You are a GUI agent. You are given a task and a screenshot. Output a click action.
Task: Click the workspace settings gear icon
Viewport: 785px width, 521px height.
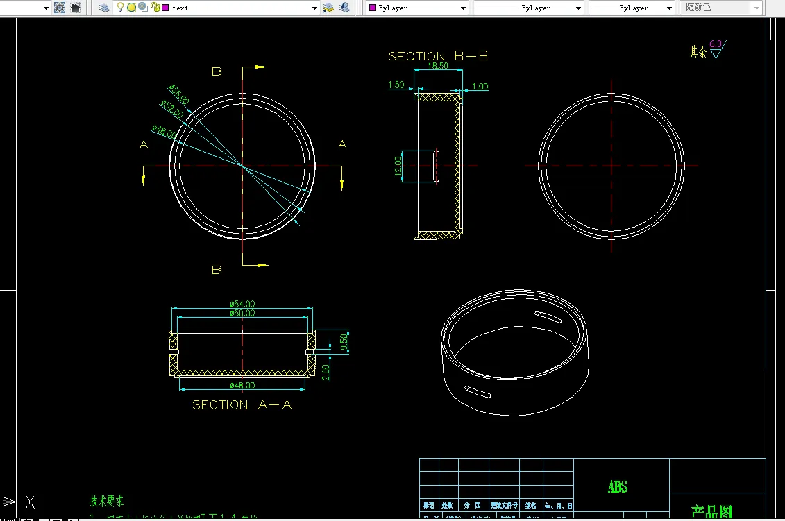[x=60, y=8]
